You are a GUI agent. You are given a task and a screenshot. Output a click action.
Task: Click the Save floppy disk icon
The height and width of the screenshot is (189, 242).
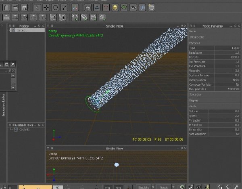tap(24, 7)
